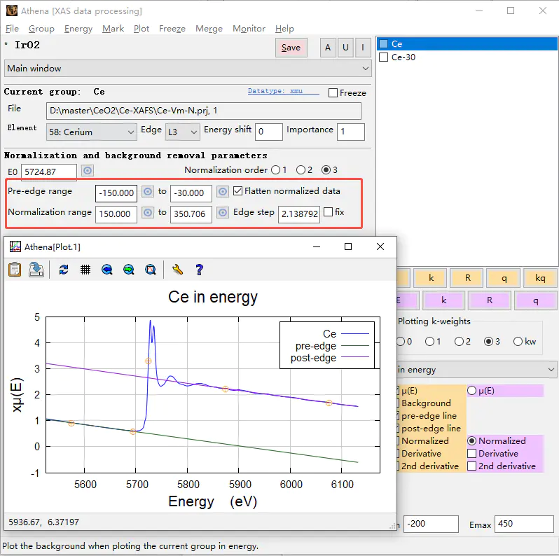Click the previous zoom icon with blue arrow

click(107, 270)
